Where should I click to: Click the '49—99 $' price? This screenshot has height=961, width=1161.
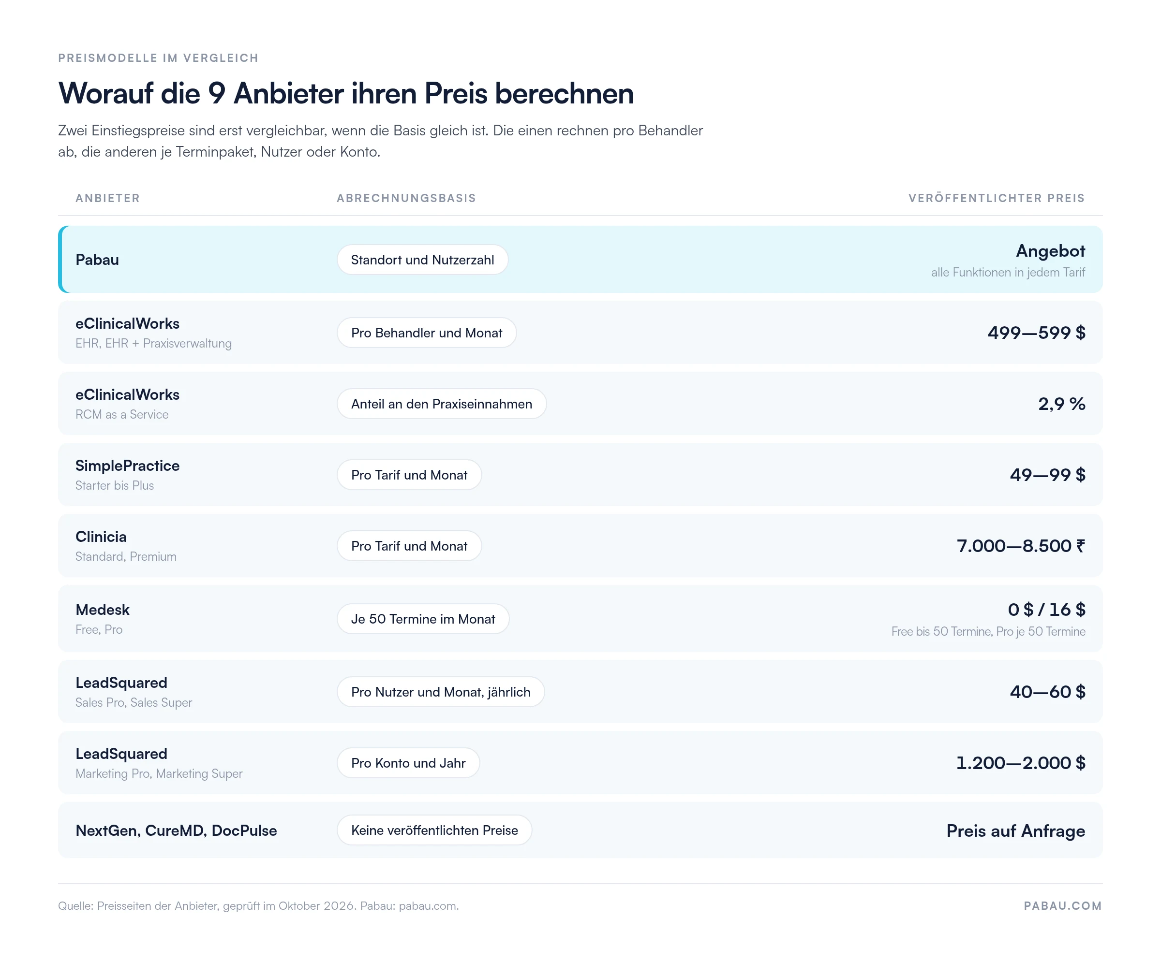tap(1048, 475)
